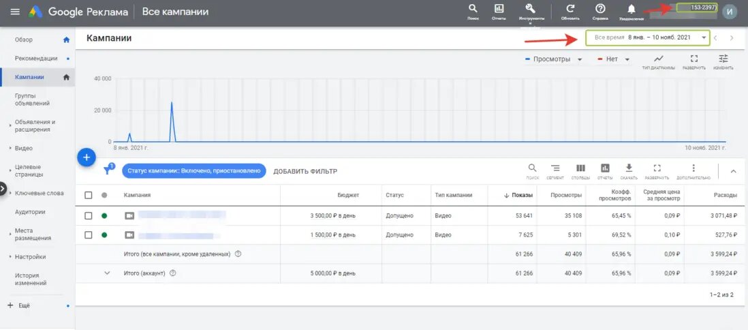Viewport: 748px width, 330px height.
Task: Open the date range dropdown Все время
Action: click(x=648, y=37)
